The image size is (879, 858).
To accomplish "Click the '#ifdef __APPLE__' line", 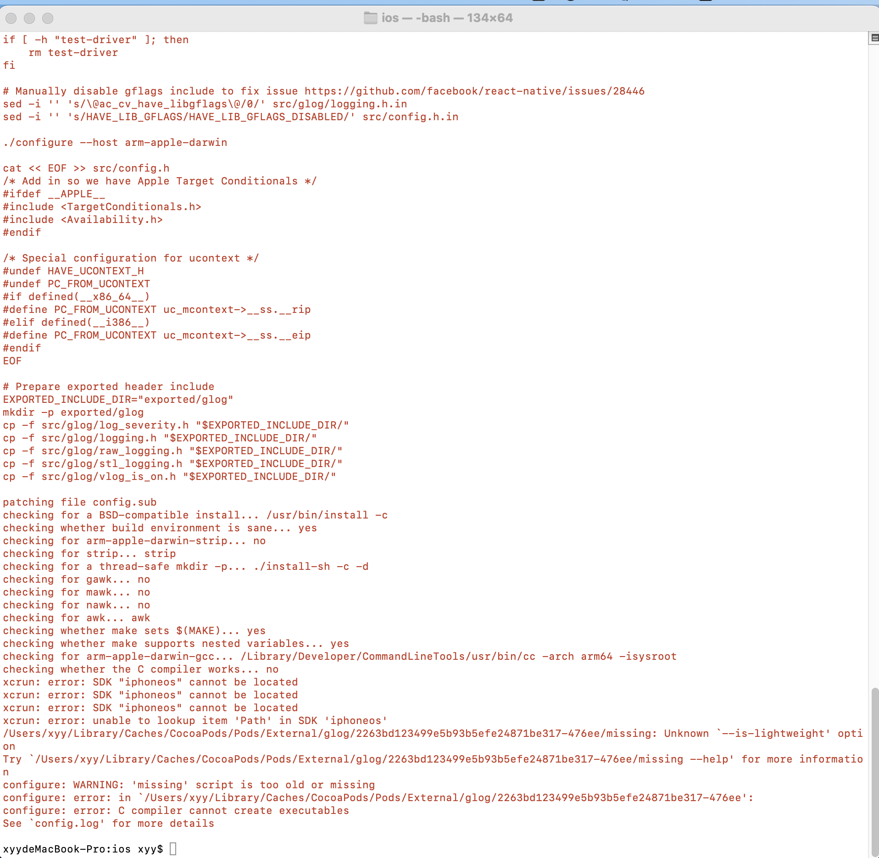I will [x=54, y=194].
